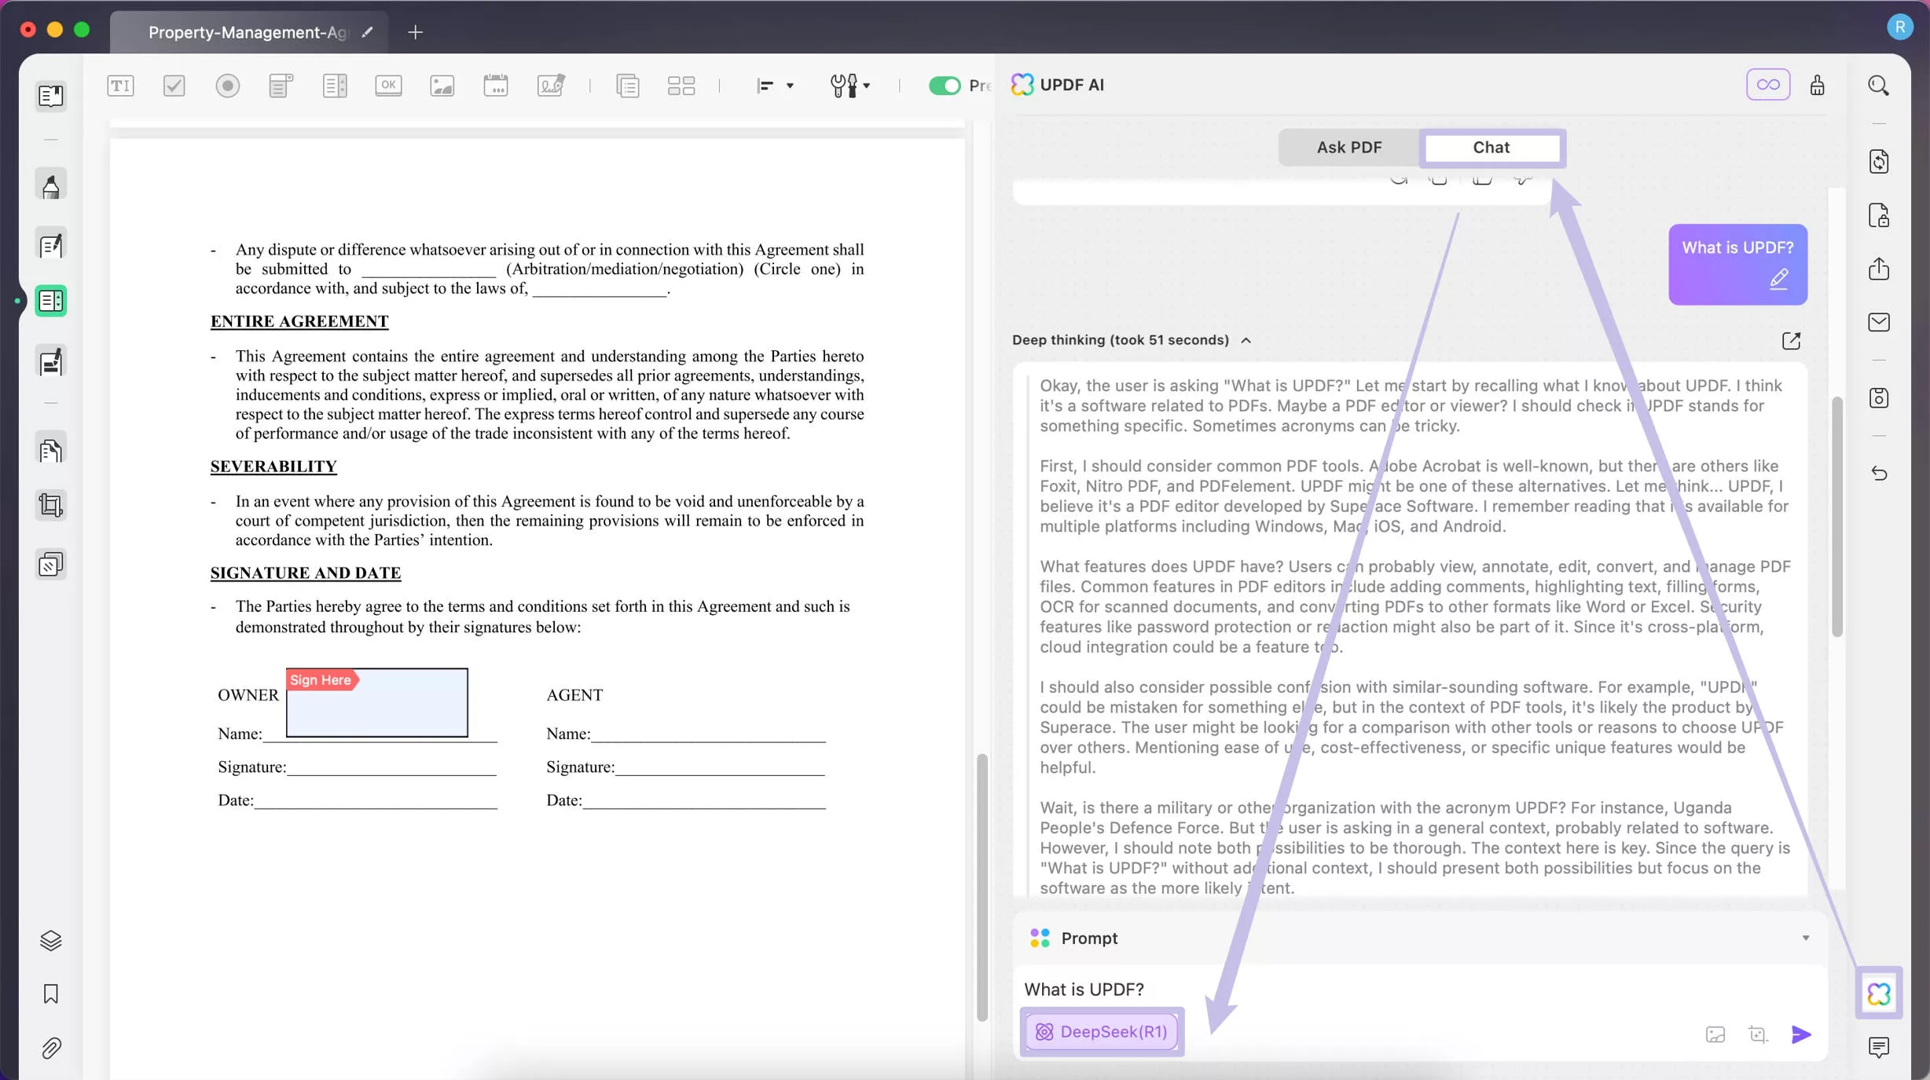Open the DeepSeek(R1) model selector
This screenshot has width=1930, height=1080.
coord(1101,1031)
